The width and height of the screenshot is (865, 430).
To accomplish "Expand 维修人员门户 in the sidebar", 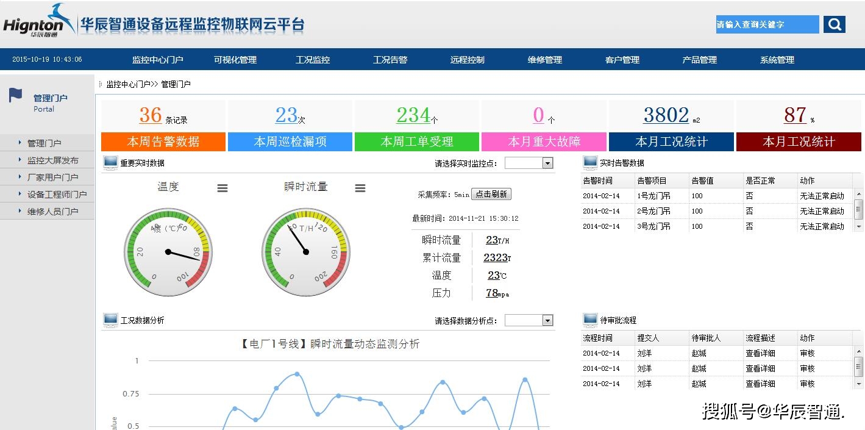I will (x=48, y=212).
